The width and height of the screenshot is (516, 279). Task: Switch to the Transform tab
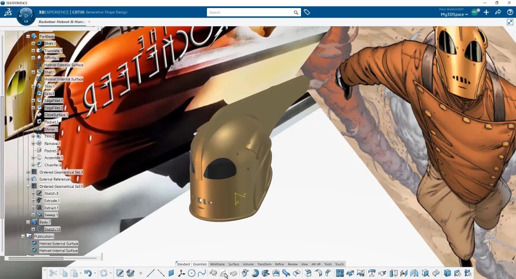tap(264, 264)
